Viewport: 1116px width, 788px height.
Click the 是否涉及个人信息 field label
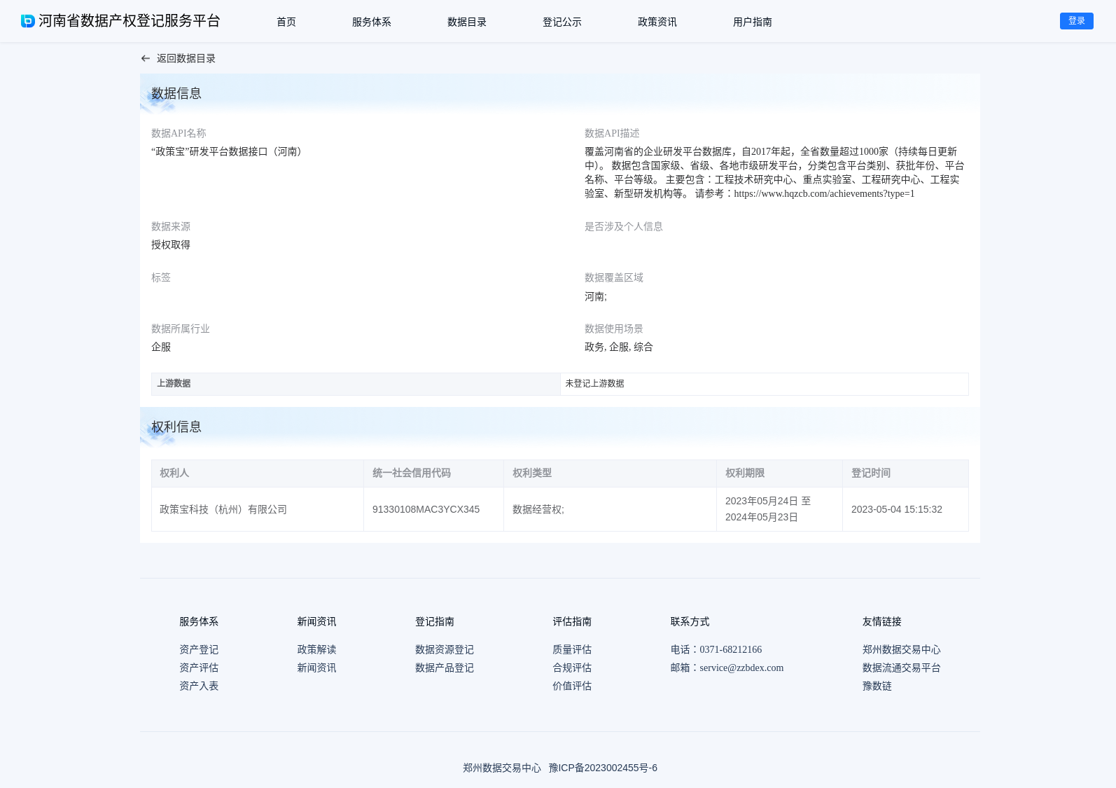coord(624,227)
